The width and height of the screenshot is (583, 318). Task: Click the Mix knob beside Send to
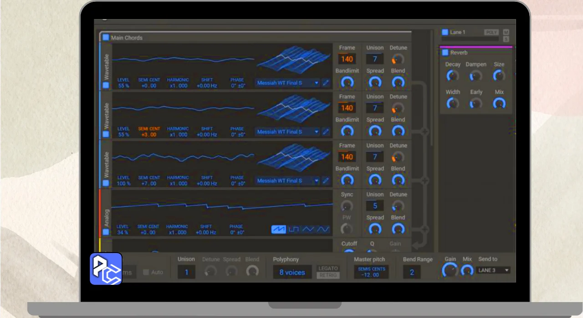[467, 271]
